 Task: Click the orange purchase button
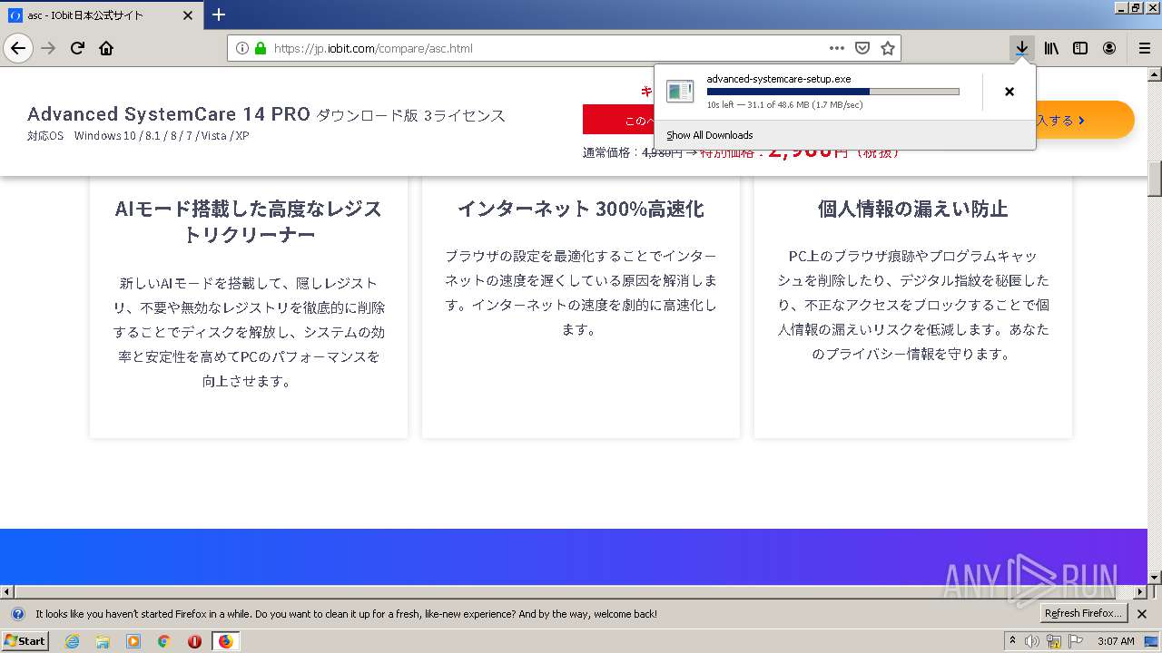click(1083, 120)
